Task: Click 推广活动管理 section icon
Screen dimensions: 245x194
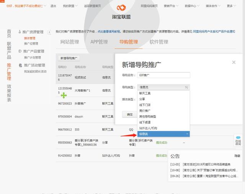Action: coord(20,65)
